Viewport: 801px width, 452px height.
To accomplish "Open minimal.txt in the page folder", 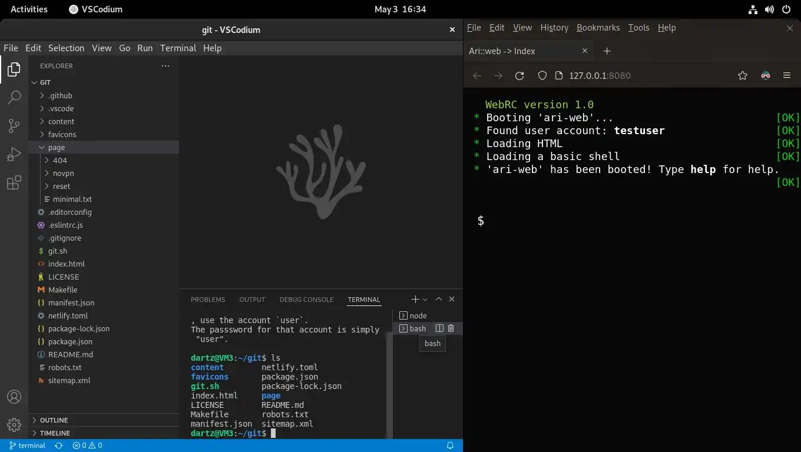I will click(104, 199).
